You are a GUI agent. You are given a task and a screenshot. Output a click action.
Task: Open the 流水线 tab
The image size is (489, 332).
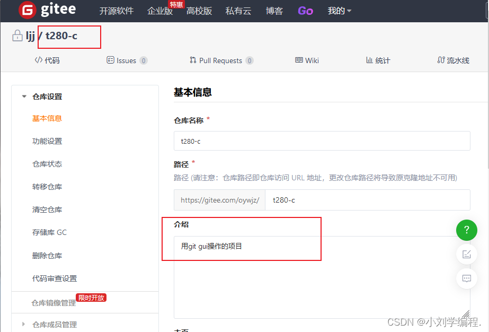pyautogui.click(x=453, y=60)
